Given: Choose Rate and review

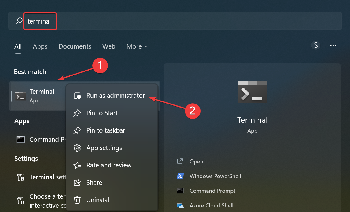Looking at the screenshot, I should point(112,165).
